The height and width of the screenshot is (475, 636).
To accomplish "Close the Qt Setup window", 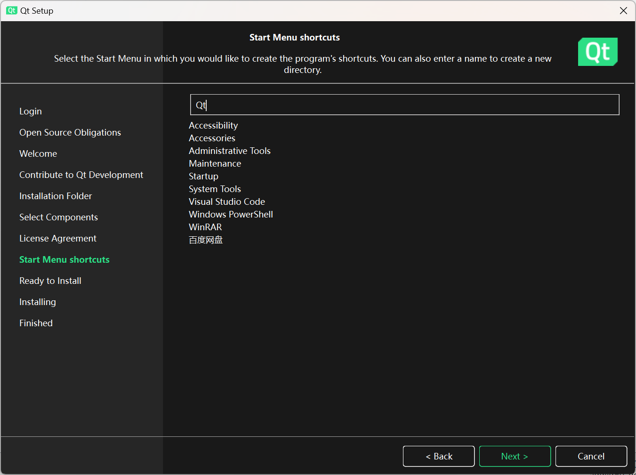I will click(623, 10).
